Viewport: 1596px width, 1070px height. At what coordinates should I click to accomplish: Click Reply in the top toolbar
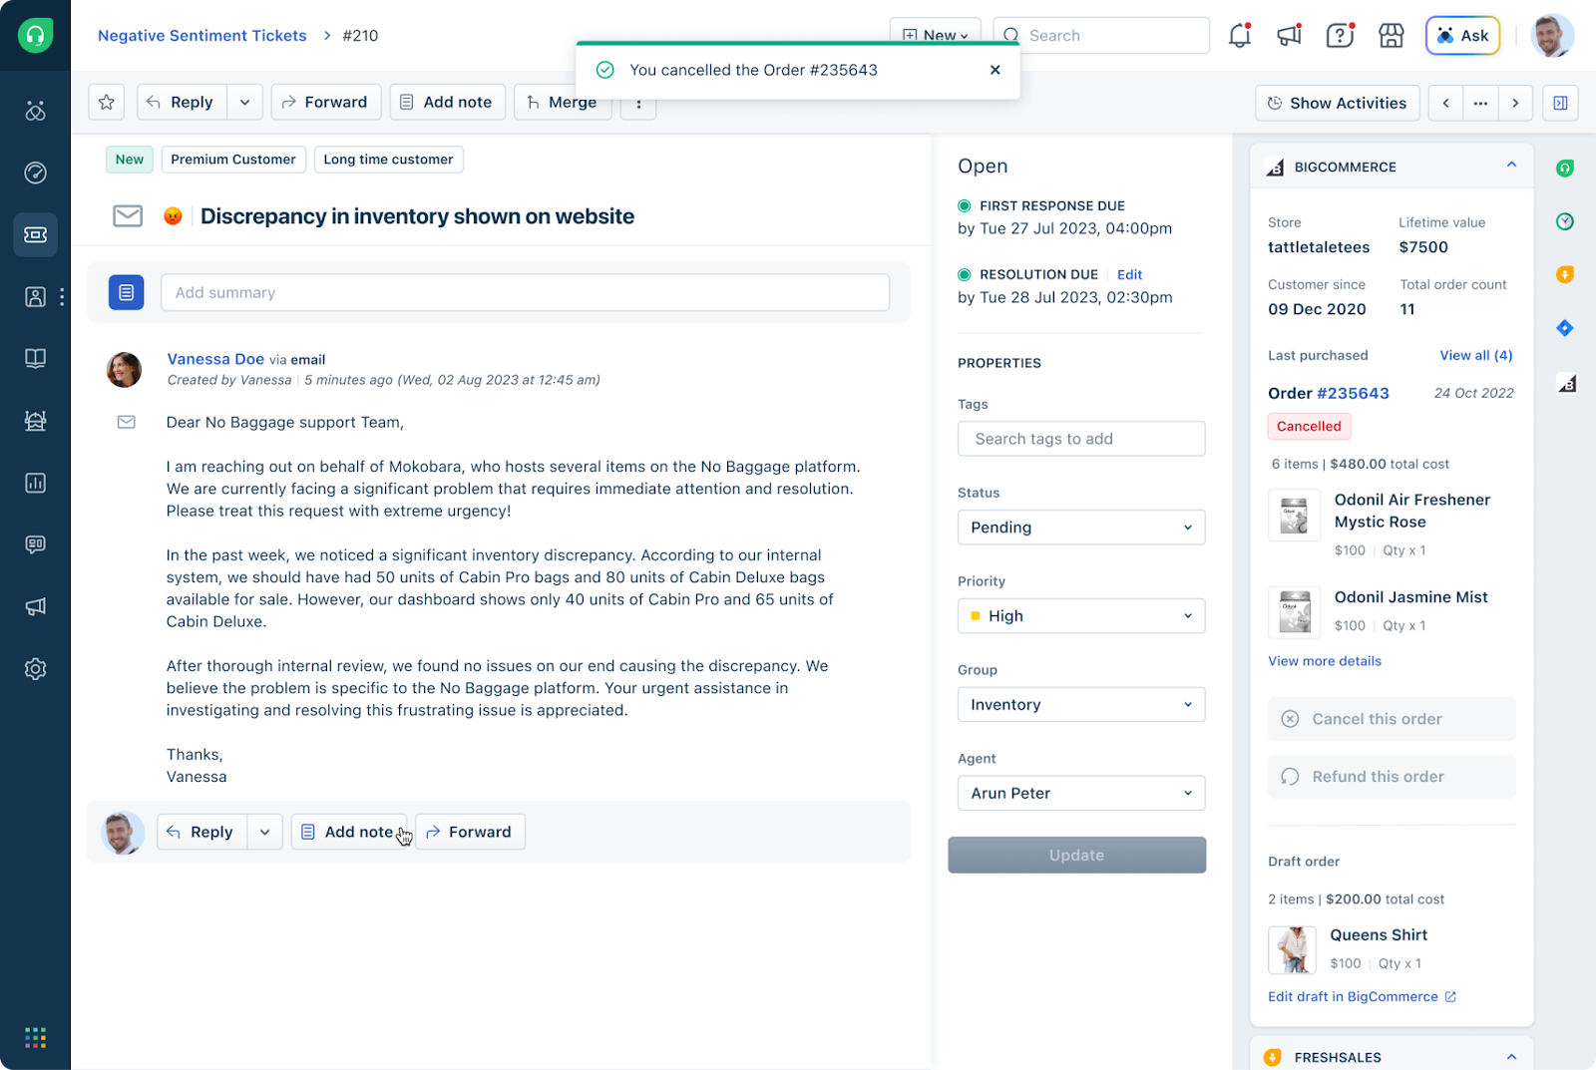(x=182, y=102)
